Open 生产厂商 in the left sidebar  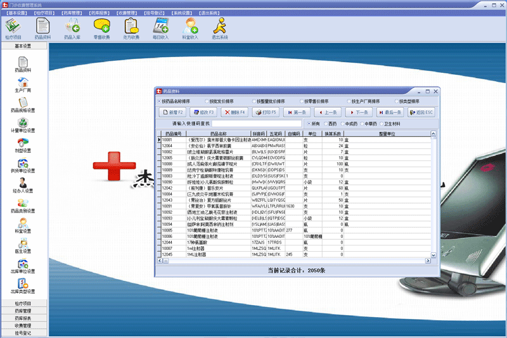coord(23,85)
